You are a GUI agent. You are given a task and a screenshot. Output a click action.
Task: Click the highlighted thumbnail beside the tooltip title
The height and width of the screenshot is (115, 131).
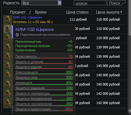click(7, 29)
